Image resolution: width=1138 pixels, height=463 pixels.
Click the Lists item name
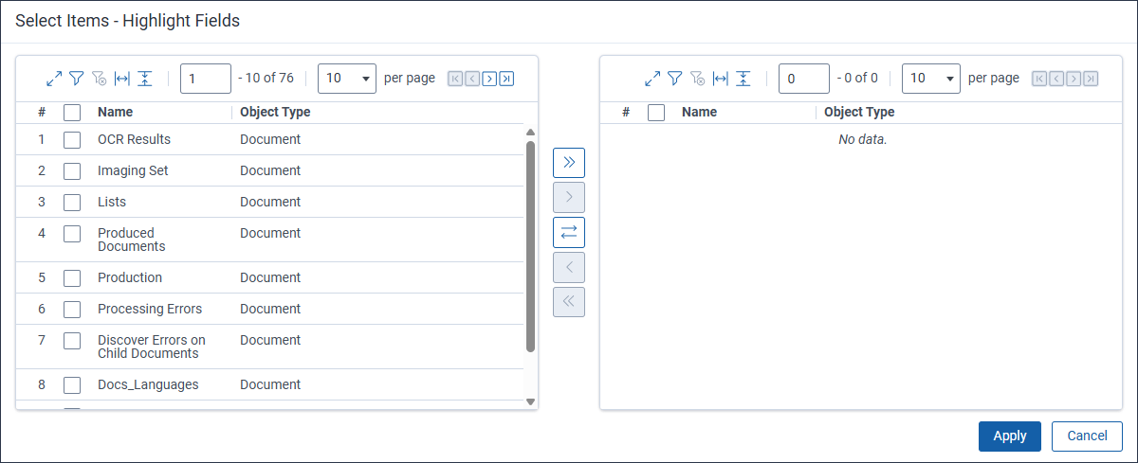[112, 202]
